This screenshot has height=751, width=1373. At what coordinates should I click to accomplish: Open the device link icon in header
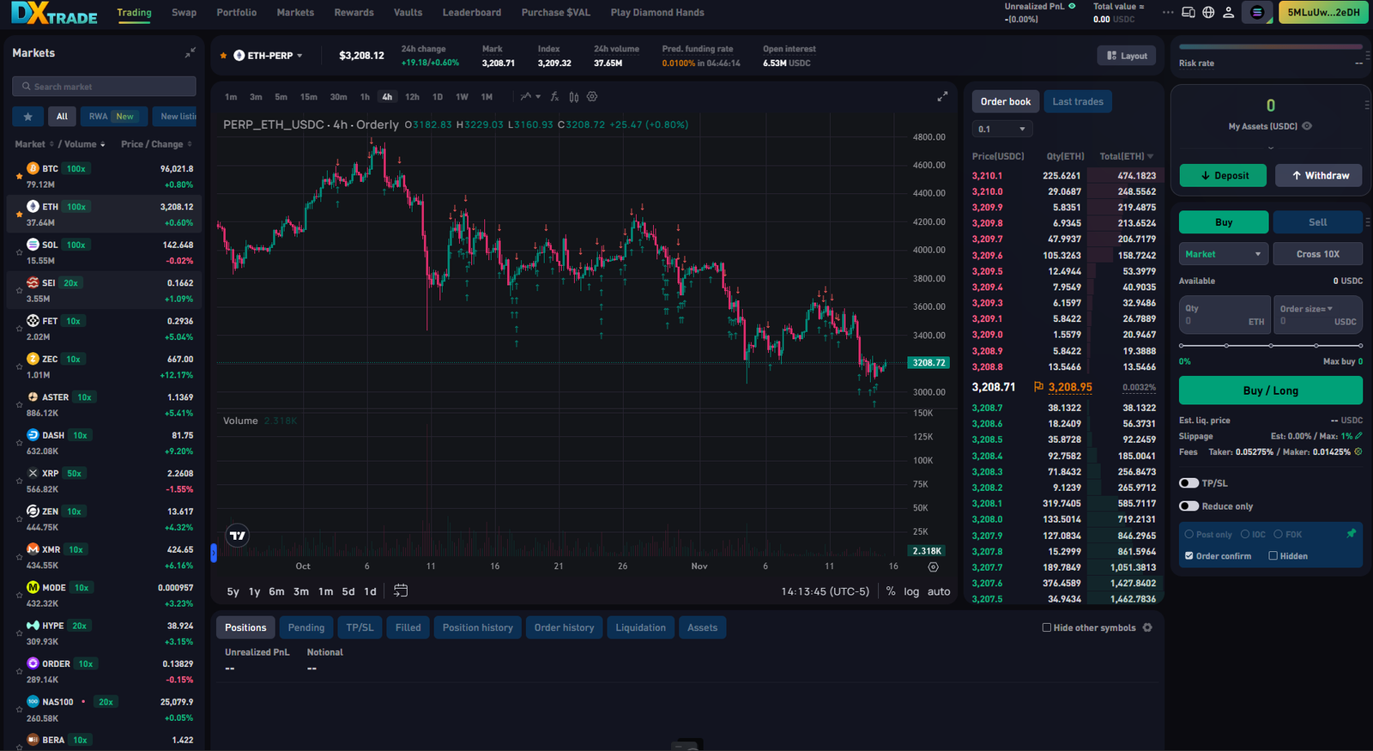pos(1189,13)
